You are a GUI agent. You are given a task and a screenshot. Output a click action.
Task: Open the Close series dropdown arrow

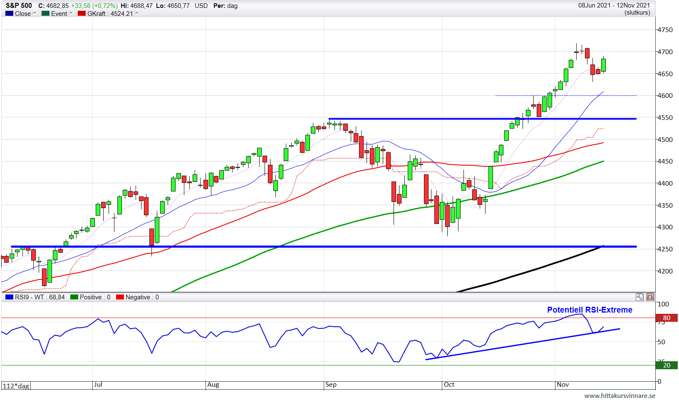pos(35,13)
